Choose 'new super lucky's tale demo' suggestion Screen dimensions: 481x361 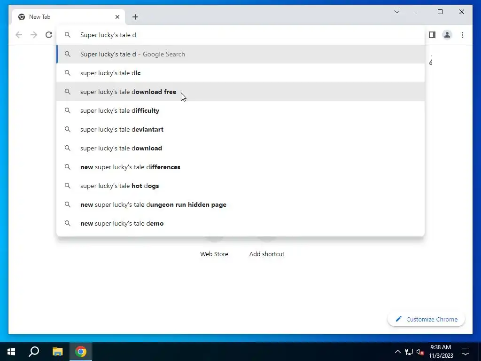[x=241, y=223]
